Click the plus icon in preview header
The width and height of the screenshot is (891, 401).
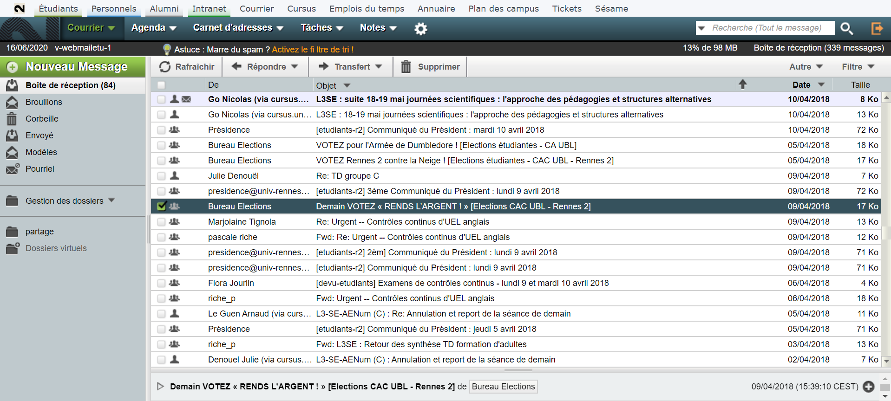(x=868, y=387)
